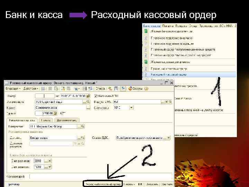Viewport: 249px width, 187px height.
Task: Switch to Реквизиты платежа tab
Action: [22, 120]
